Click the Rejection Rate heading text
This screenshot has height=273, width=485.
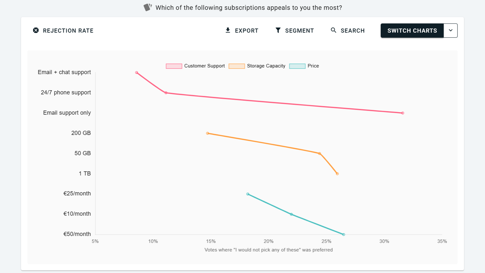[x=68, y=31]
